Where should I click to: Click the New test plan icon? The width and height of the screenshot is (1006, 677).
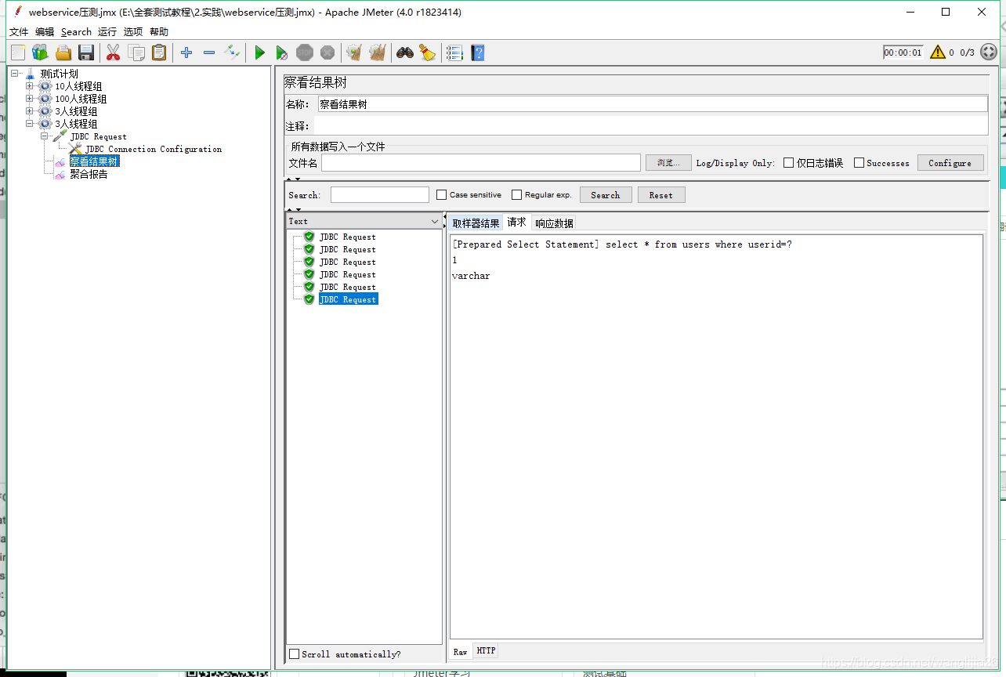pos(18,52)
